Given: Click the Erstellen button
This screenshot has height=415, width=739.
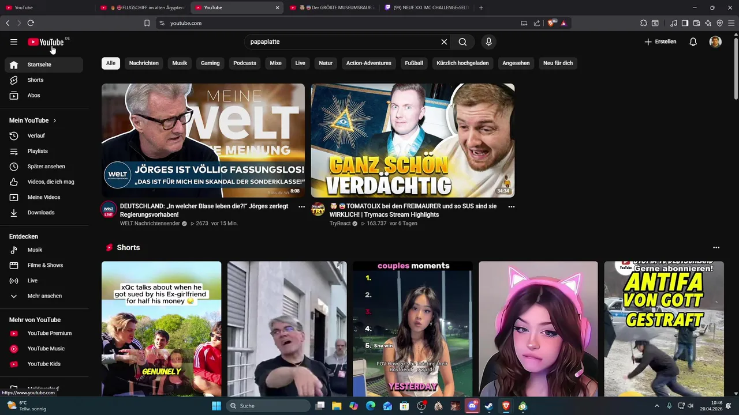Looking at the screenshot, I should tap(660, 41).
